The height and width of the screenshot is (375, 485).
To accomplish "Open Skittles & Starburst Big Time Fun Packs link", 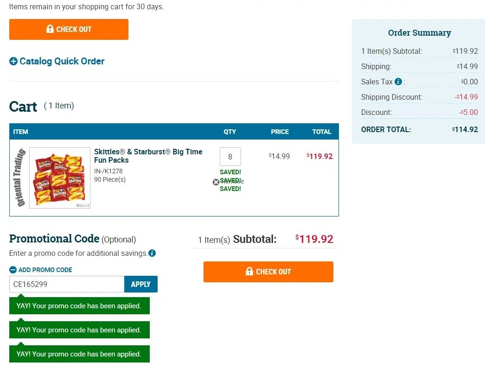I will [148, 156].
